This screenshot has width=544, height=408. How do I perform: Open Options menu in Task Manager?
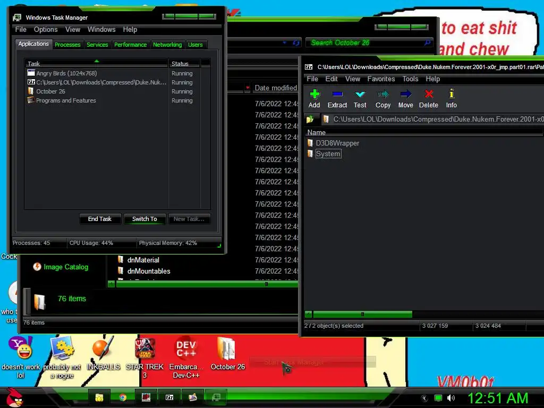coord(46,30)
